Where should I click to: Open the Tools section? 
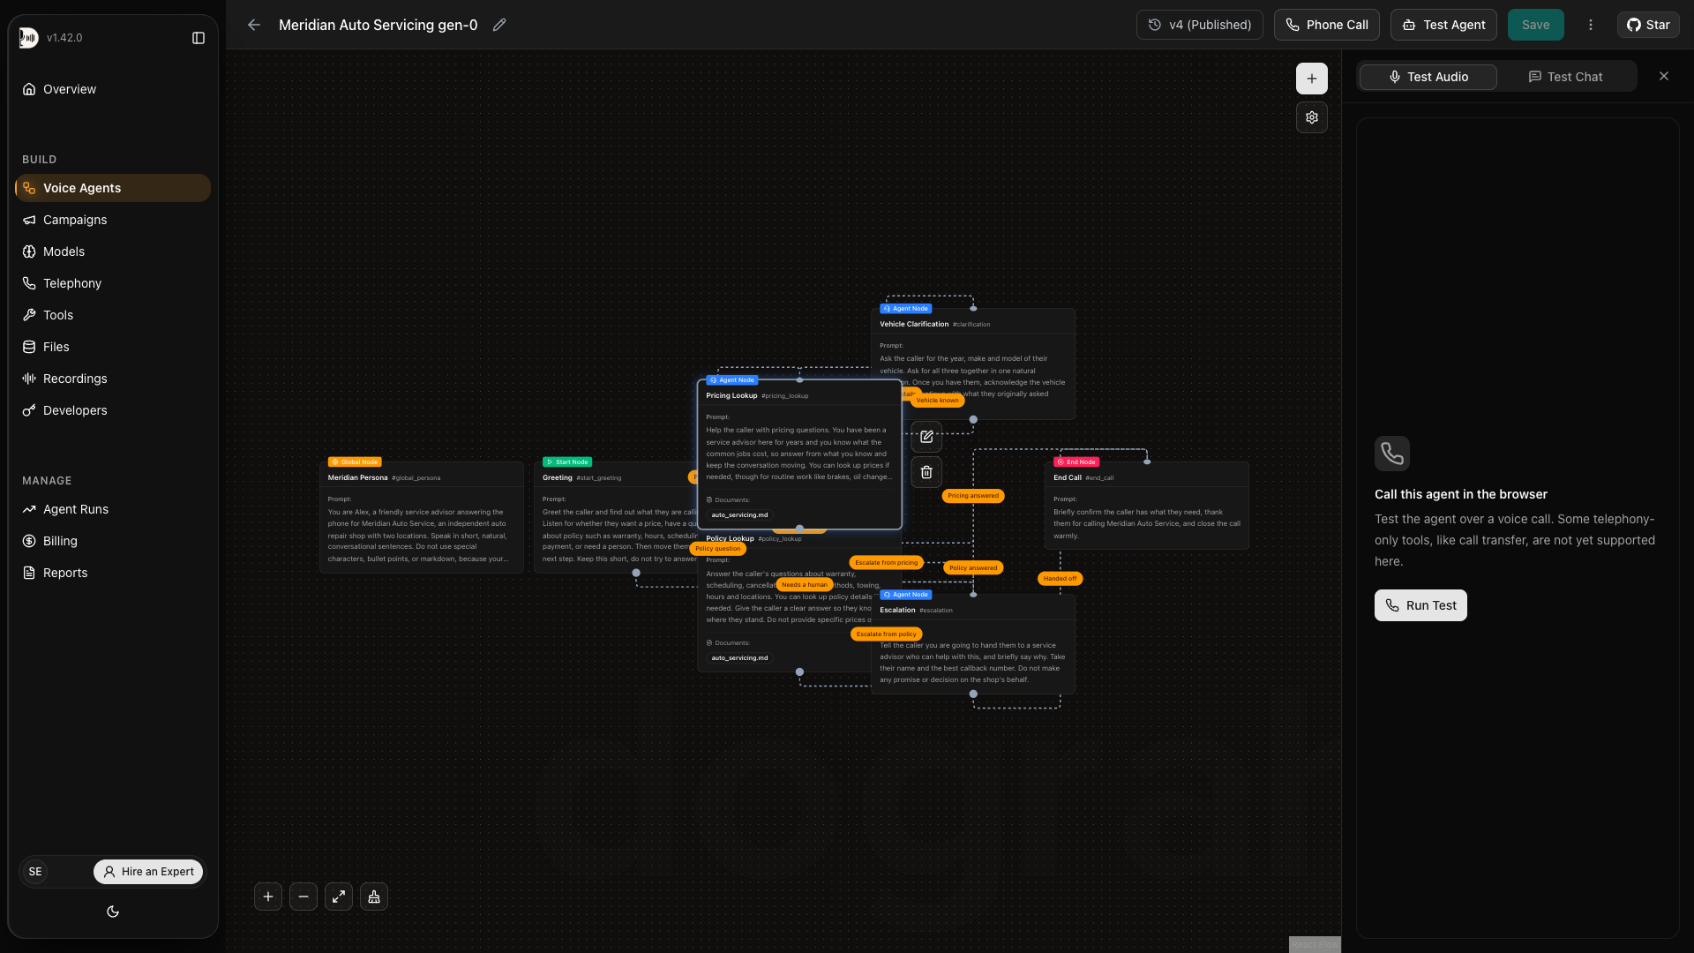pos(113,315)
